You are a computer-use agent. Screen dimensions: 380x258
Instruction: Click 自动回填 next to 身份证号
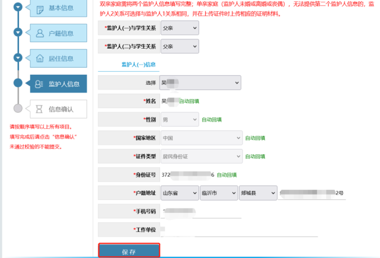226,175
